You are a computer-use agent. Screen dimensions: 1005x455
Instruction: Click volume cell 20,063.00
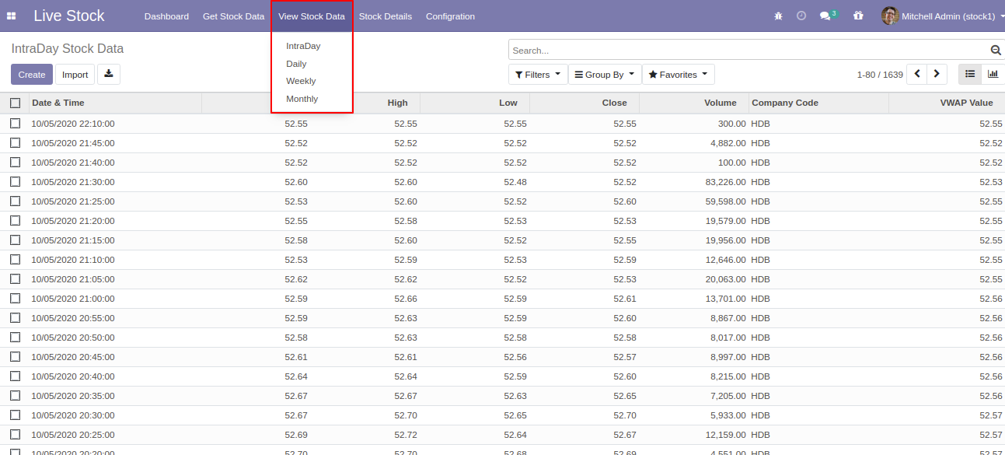[x=726, y=279]
